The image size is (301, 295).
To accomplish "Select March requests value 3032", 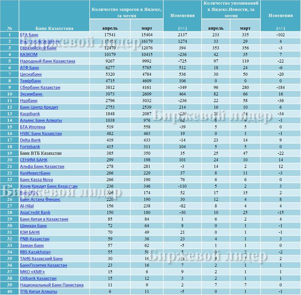I will point(147,100).
